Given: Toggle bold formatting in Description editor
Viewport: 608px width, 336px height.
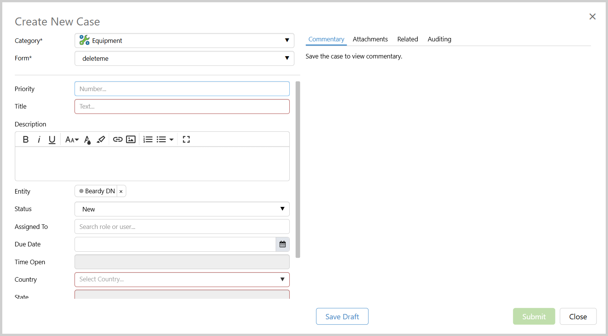Looking at the screenshot, I should [x=25, y=139].
